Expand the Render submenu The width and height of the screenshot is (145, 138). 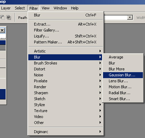pyautogui.click(x=65, y=87)
